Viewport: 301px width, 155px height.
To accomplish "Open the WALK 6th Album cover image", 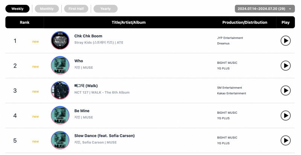I will [x=60, y=90].
